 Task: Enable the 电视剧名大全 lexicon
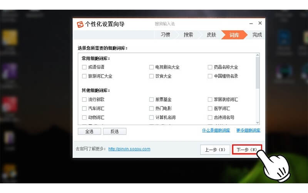tap(151, 67)
